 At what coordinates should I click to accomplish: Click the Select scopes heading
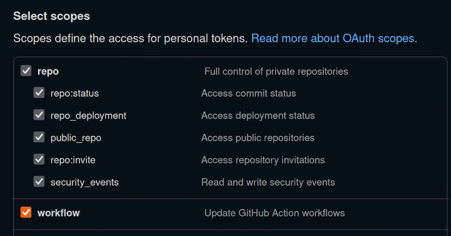tap(52, 16)
